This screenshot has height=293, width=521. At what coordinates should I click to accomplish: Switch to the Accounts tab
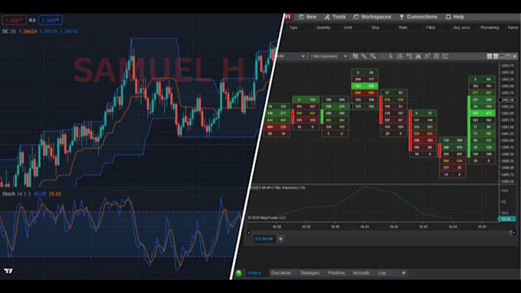pyautogui.click(x=361, y=273)
